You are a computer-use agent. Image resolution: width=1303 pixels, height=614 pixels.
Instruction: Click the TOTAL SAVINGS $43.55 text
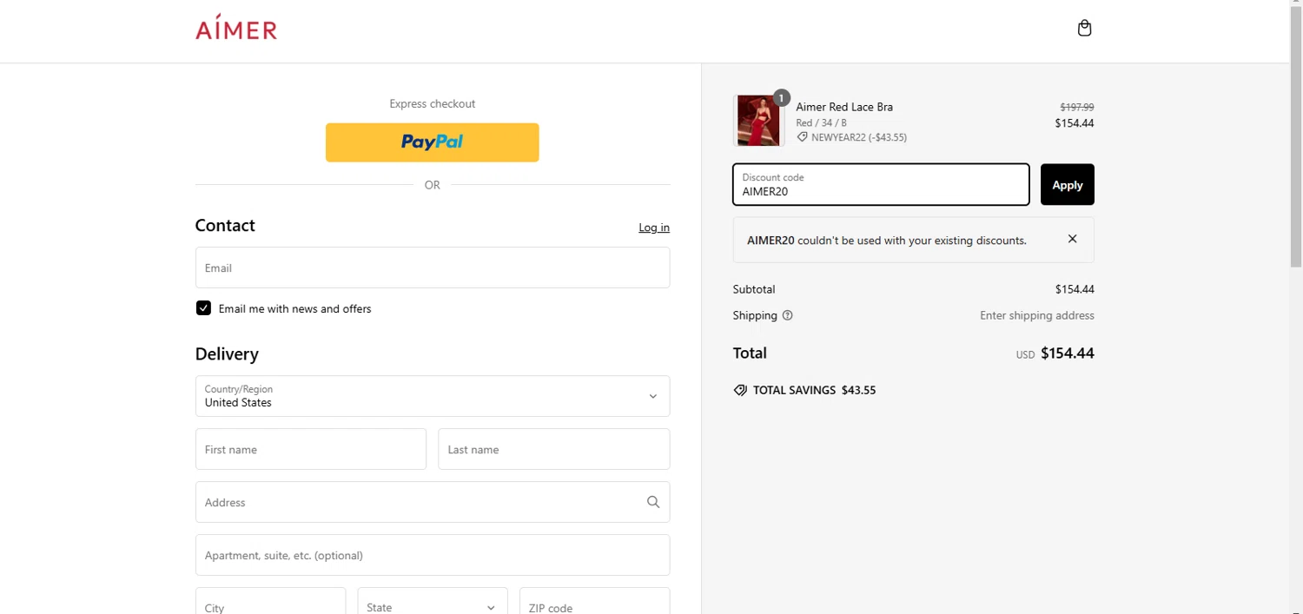(x=814, y=390)
